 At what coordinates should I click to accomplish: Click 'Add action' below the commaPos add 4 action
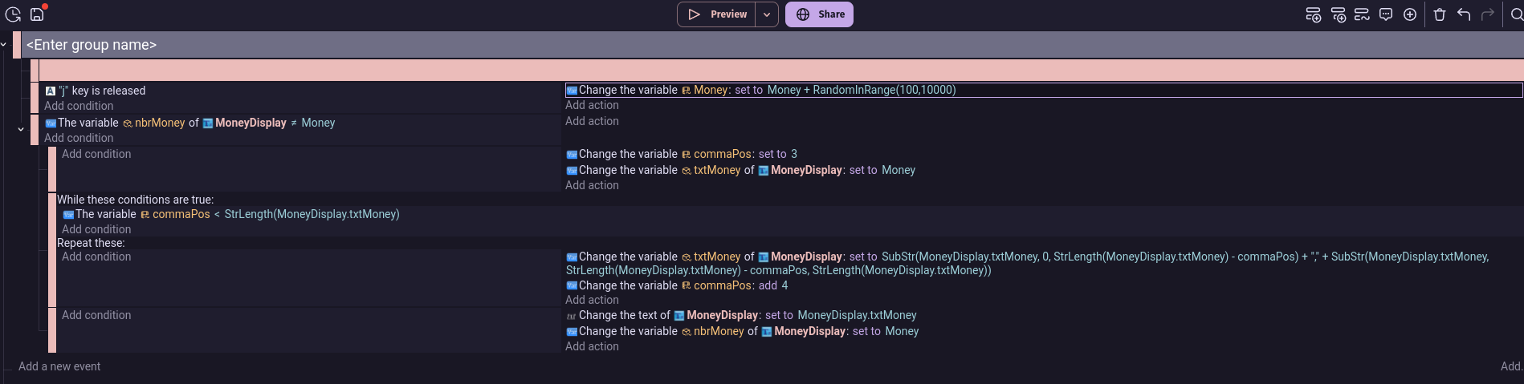pos(592,300)
